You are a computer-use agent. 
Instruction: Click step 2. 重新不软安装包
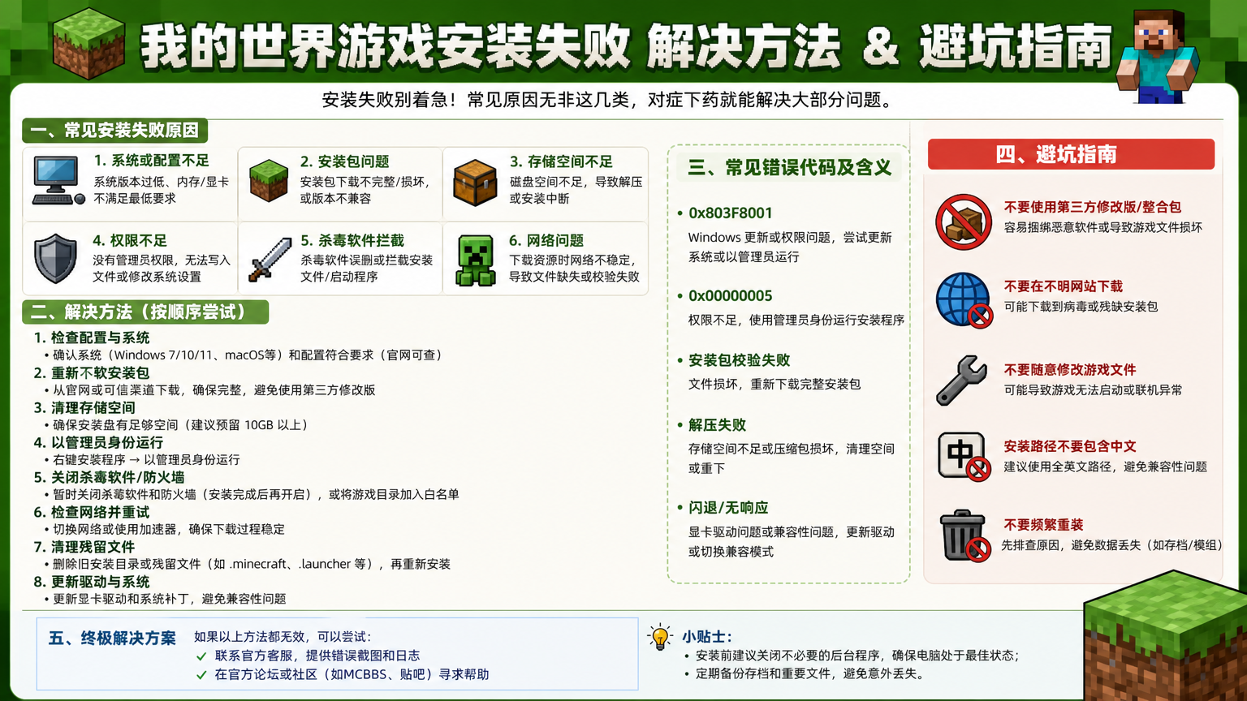(x=92, y=372)
